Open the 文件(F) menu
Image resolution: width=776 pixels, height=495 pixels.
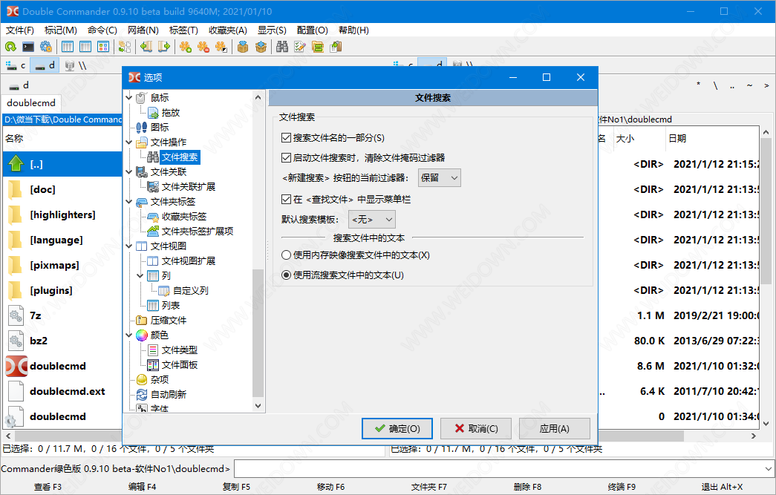tap(20, 30)
